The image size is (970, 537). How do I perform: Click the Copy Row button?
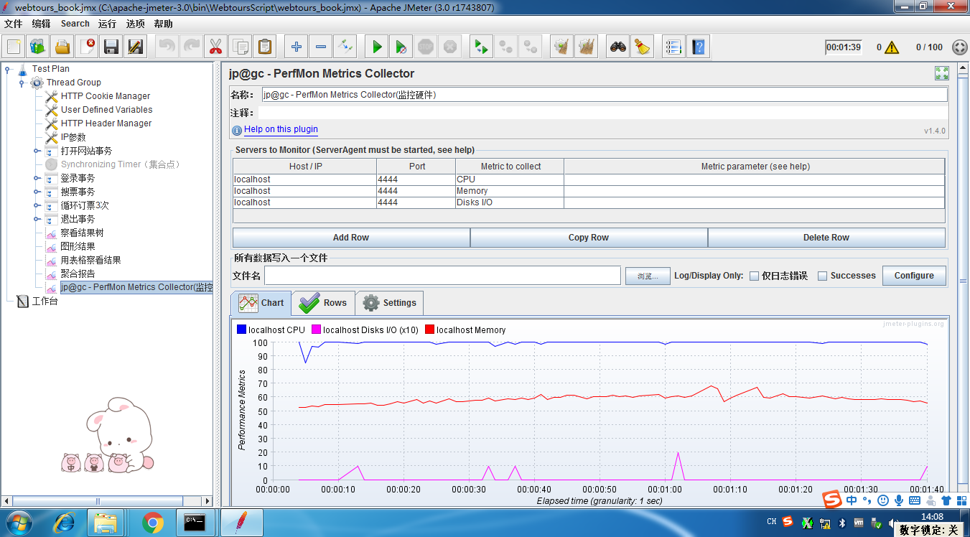pos(589,238)
